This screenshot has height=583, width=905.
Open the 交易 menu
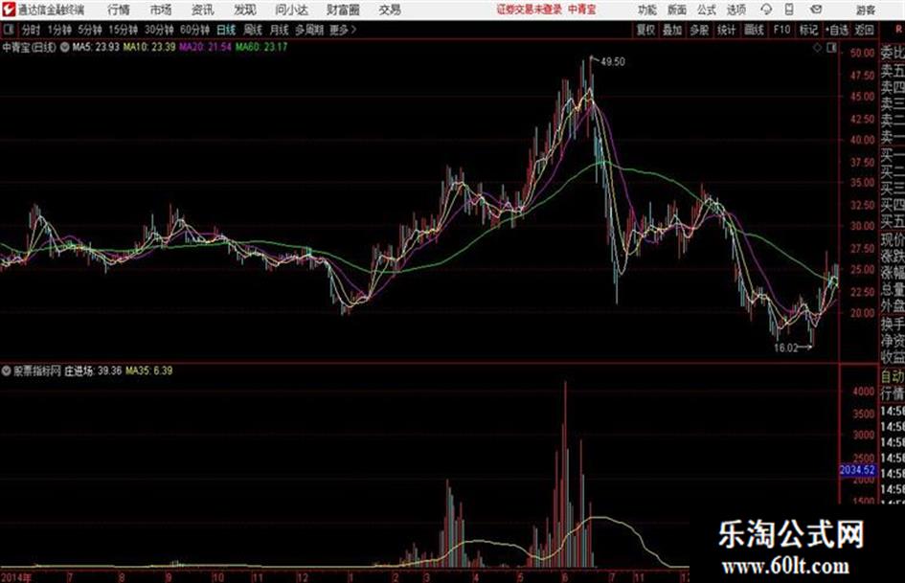click(390, 10)
